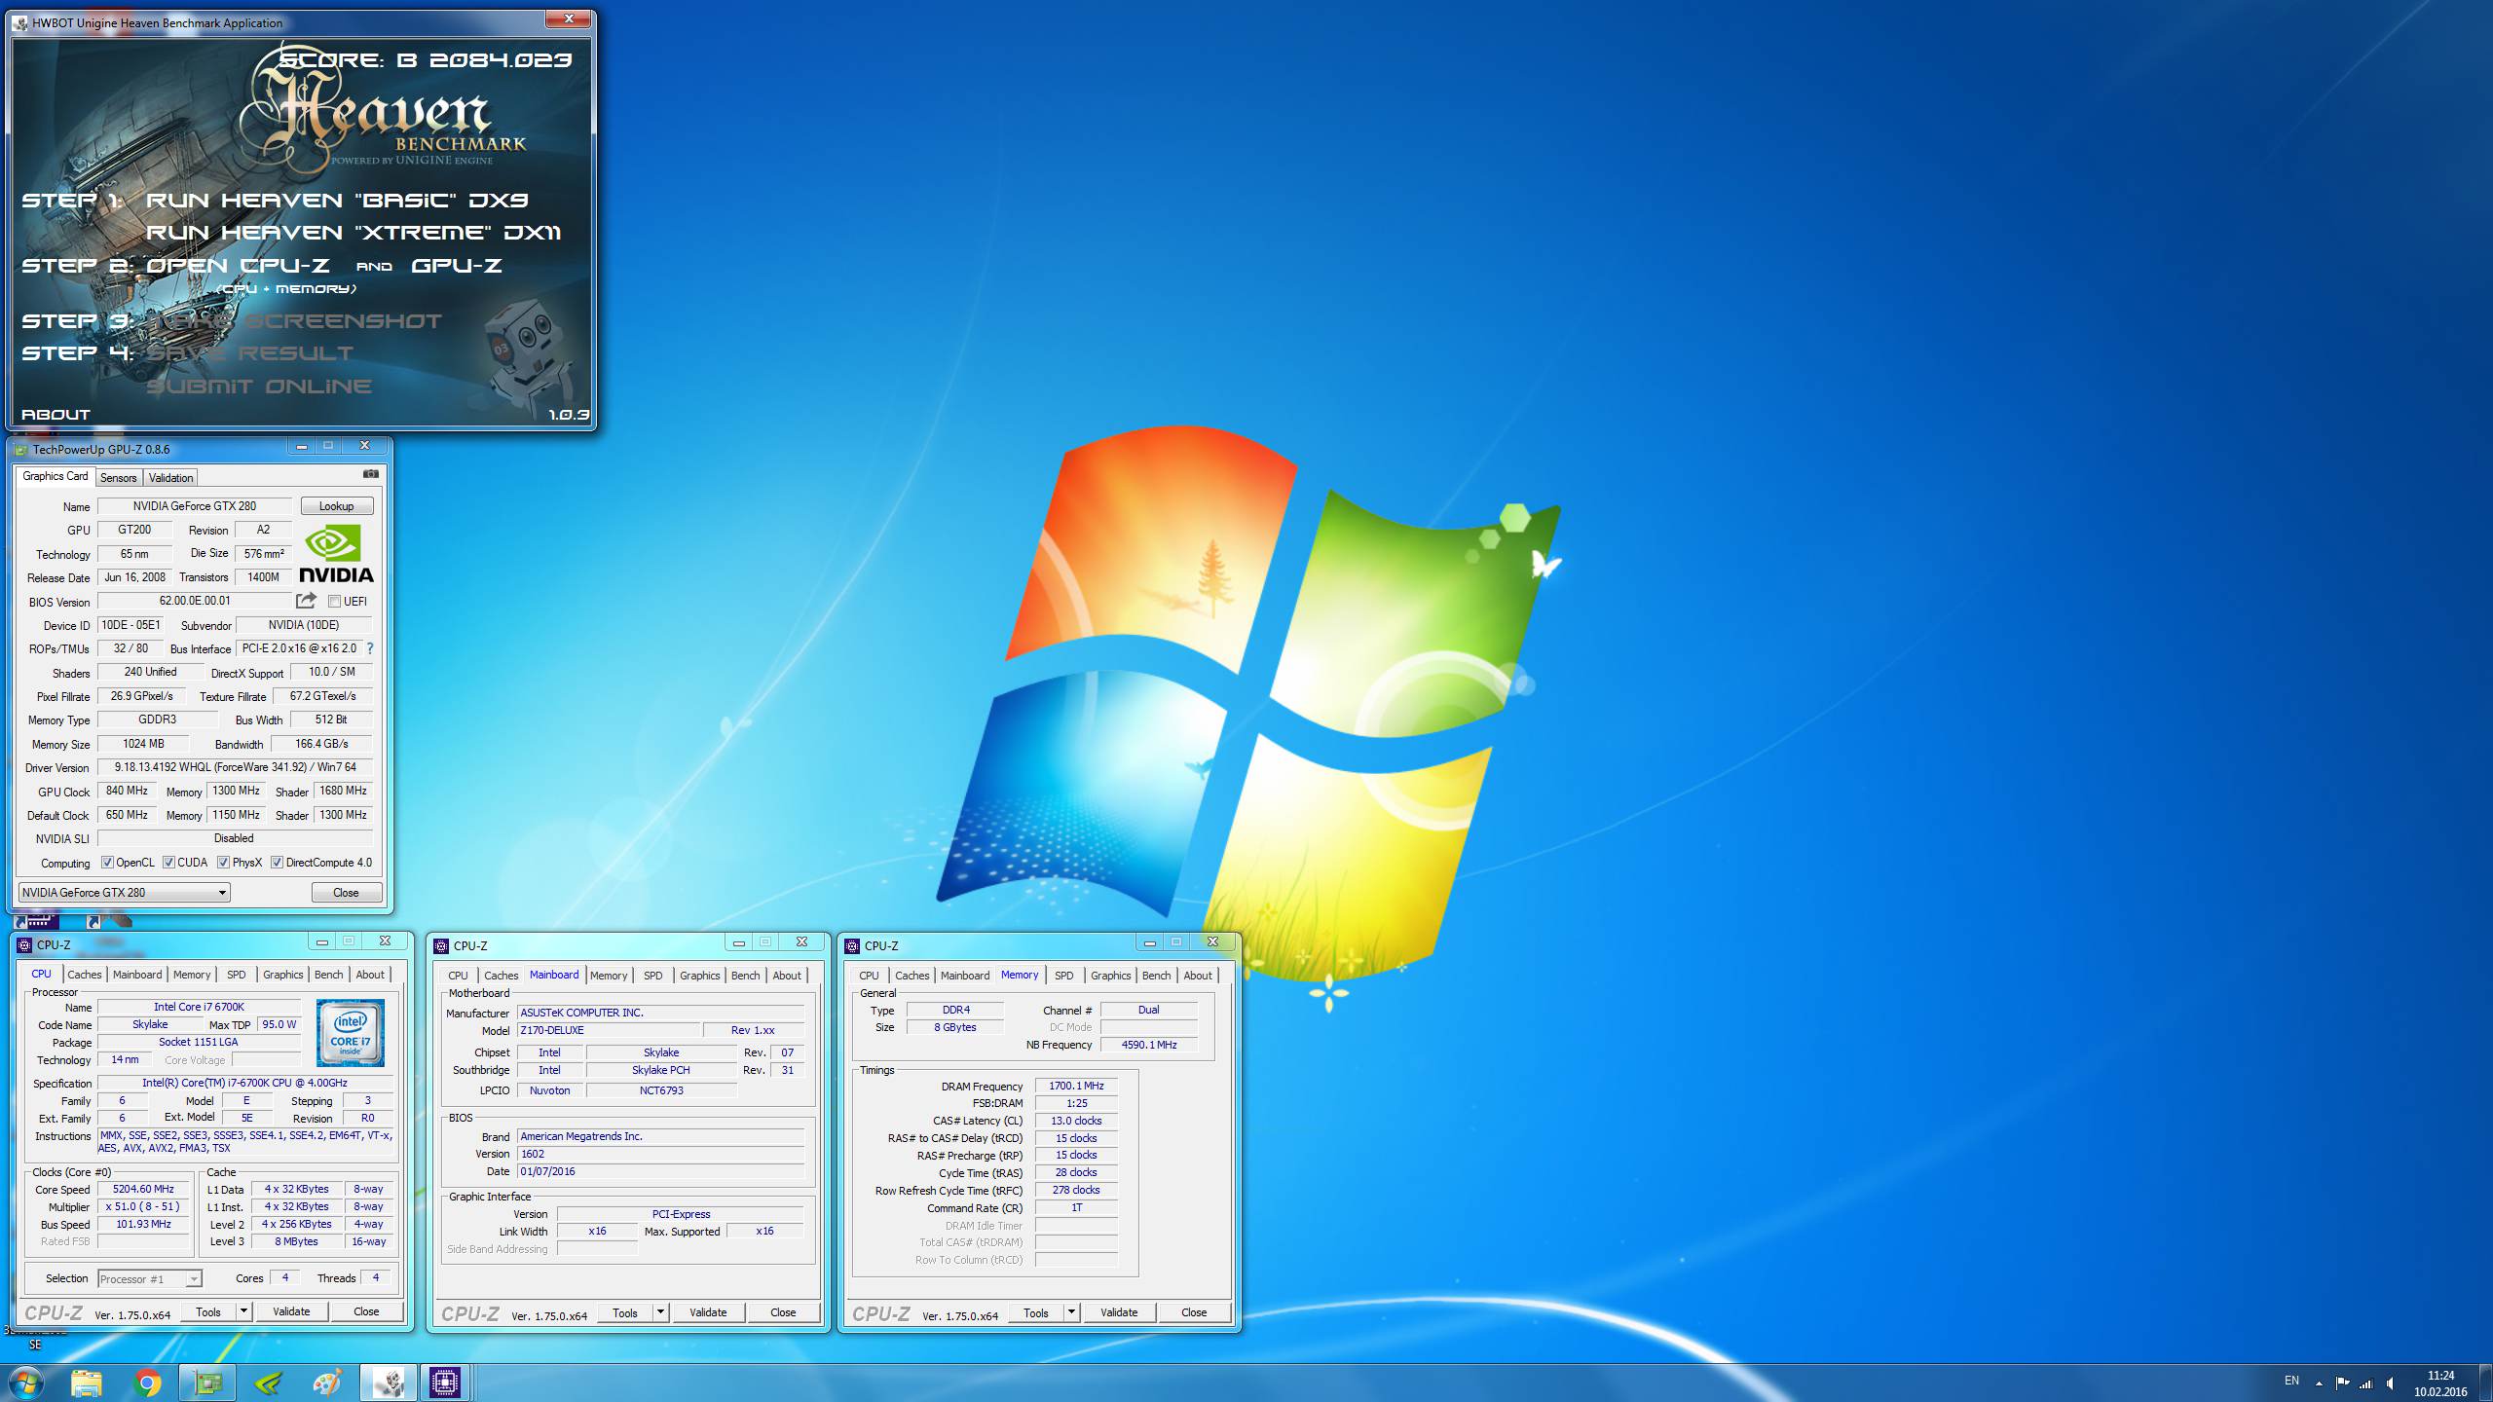Switch to GPU-Z taskbar icon
Viewport: 2493px width, 1402px height.
tap(207, 1383)
